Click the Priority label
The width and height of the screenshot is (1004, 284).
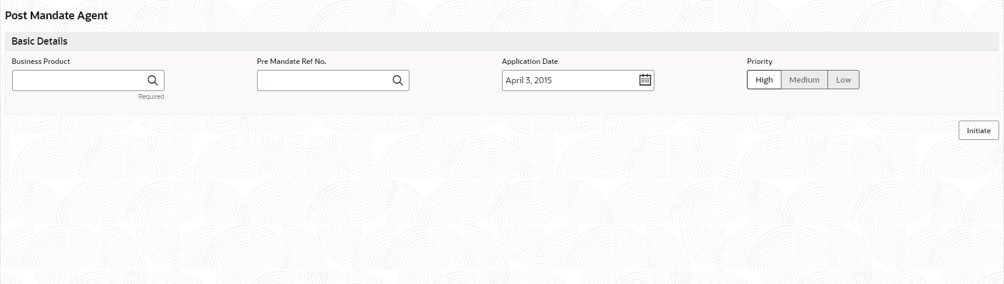pyautogui.click(x=760, y=61)
